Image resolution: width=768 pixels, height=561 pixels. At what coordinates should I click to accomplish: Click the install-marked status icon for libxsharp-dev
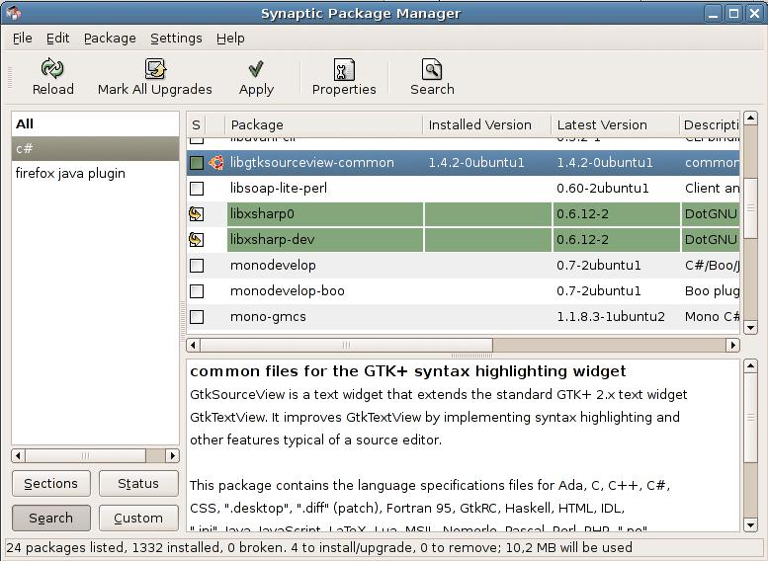(197, 239)
